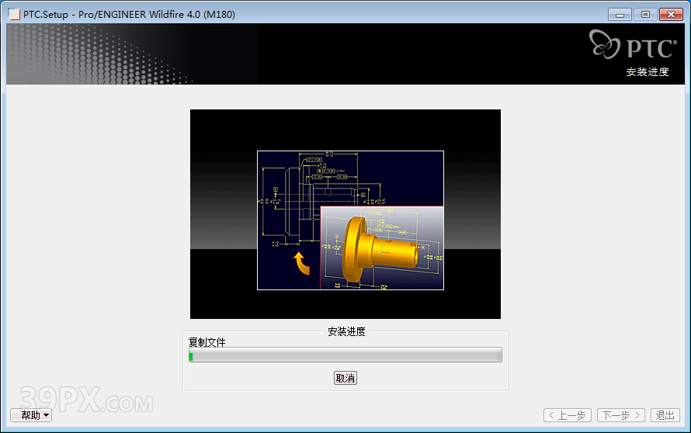The image size is (691, 433).
Task: Click the PTC logo in header
Action: click(x=633, y=44)
